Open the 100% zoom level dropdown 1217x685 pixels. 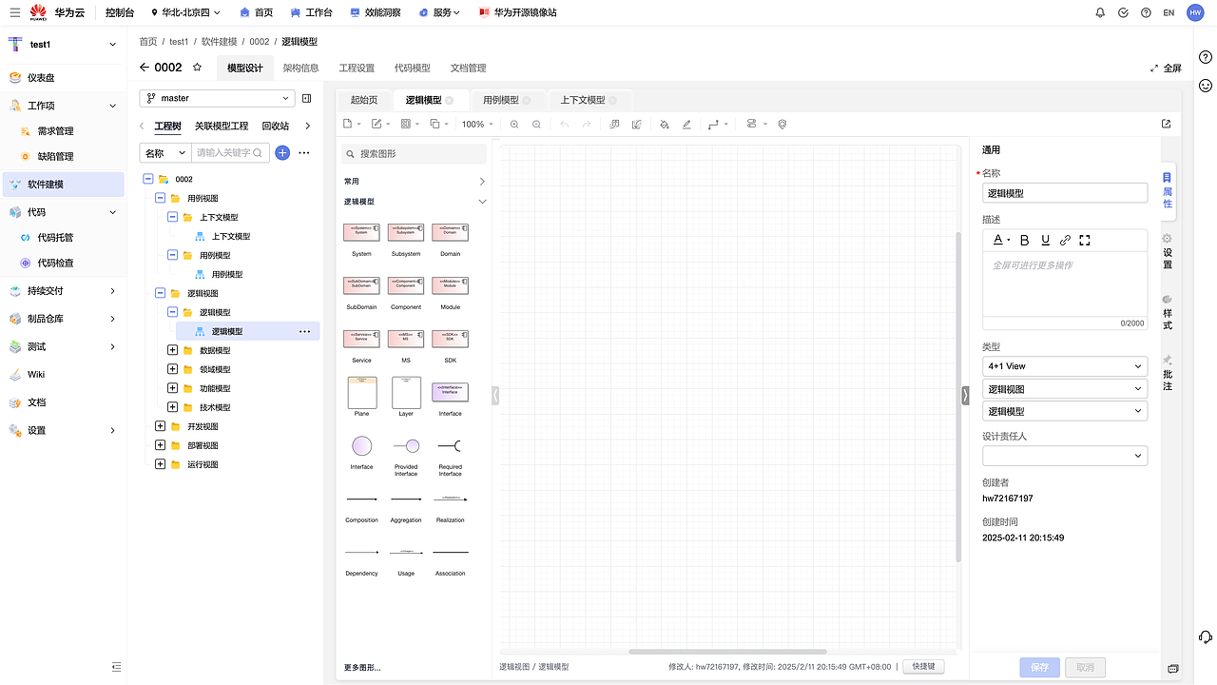(x=475, y=124)
